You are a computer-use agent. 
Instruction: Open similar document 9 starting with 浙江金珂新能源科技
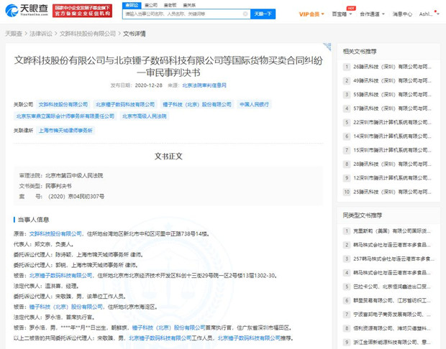tap(388, 343)
